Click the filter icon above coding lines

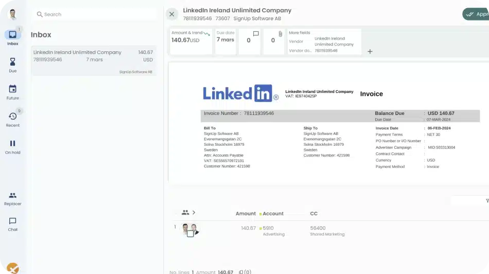(487, 201)
